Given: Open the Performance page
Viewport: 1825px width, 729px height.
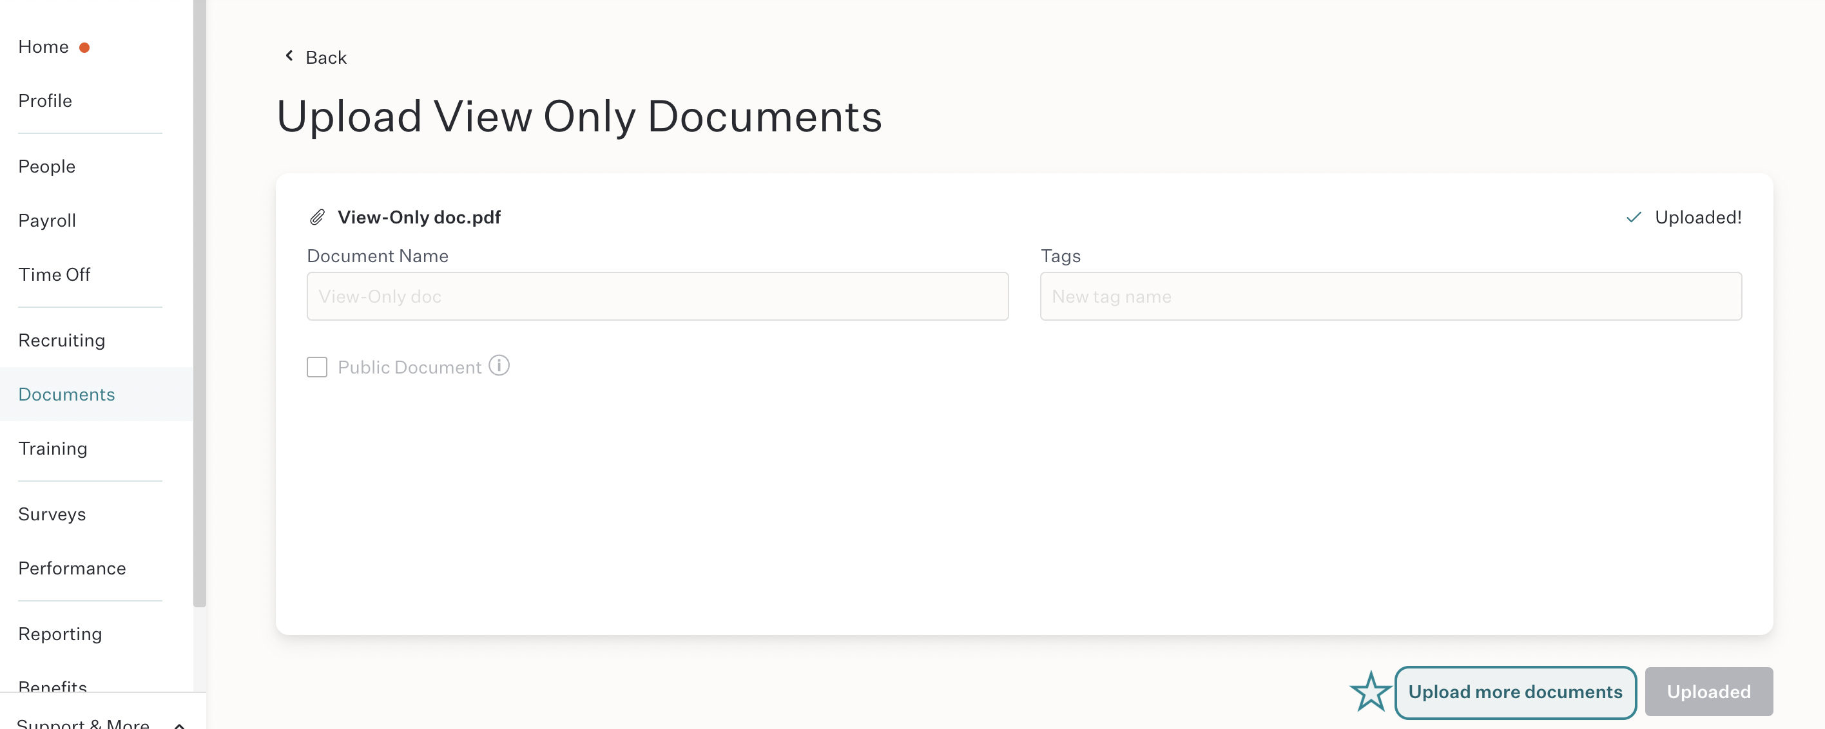Looking at the screenshot, I should (x=72, y=569).
